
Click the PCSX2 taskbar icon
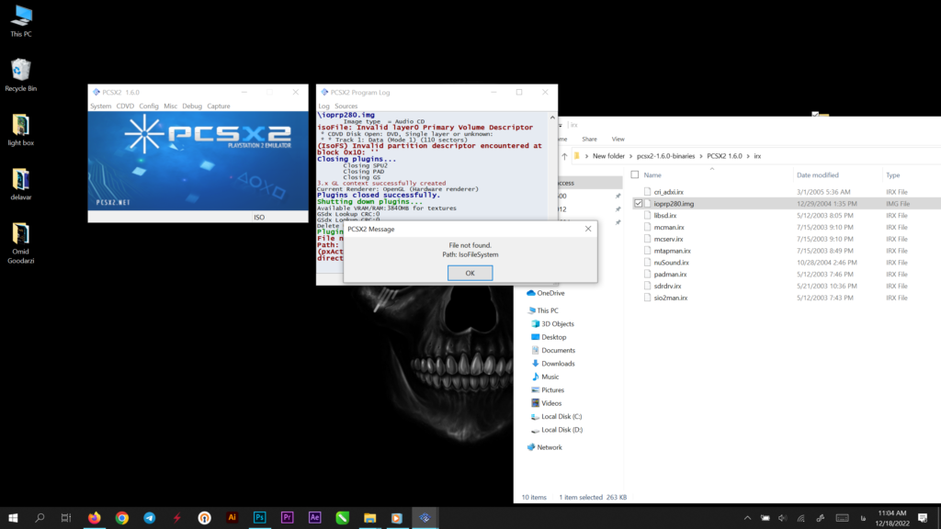click(425, 518)
